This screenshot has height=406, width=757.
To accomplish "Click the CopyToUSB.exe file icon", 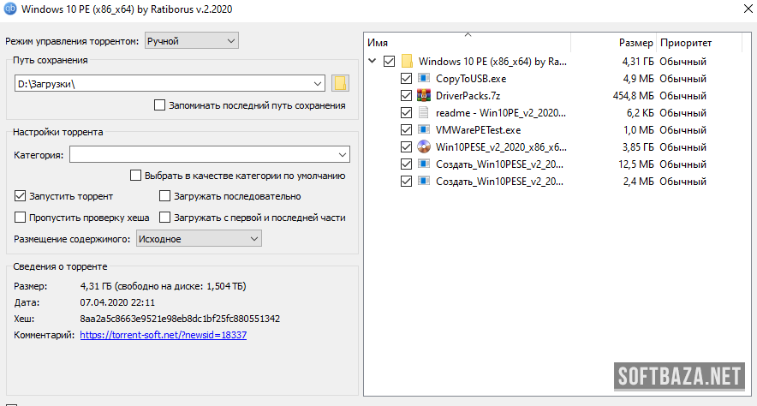I will point(424,79).
